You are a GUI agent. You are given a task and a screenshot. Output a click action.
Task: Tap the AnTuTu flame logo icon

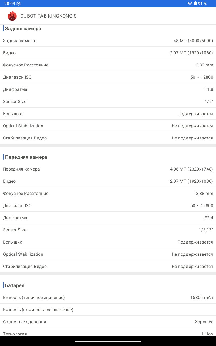click(12, 16)
